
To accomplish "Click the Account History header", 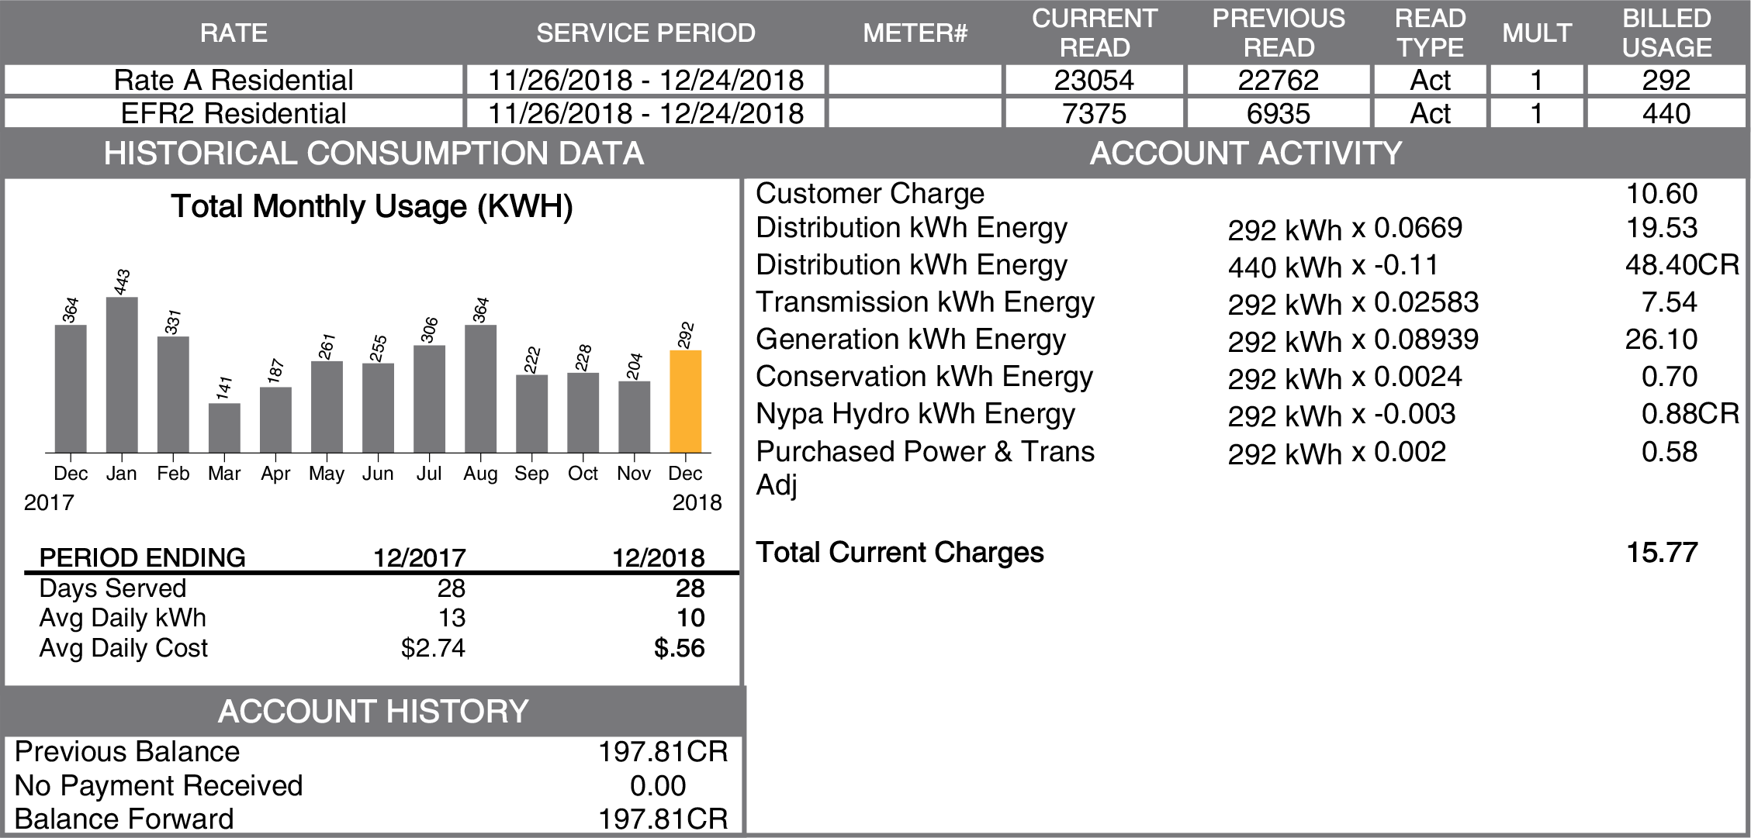I will click(373, 712).
